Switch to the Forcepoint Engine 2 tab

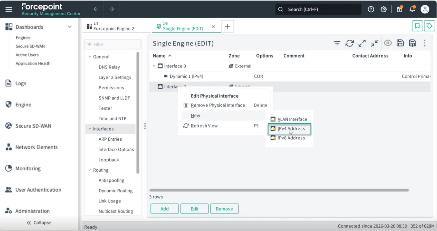click(x=114, y=29)
